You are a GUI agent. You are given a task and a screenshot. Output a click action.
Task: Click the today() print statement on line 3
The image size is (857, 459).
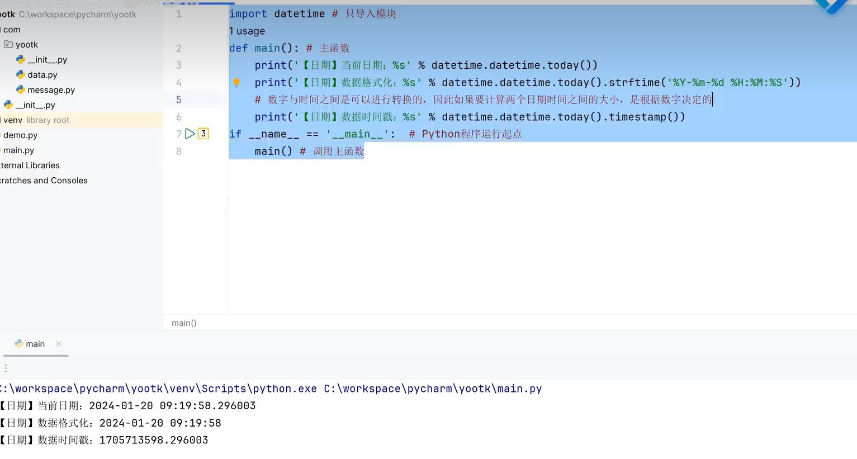click(x=426, y=65)
